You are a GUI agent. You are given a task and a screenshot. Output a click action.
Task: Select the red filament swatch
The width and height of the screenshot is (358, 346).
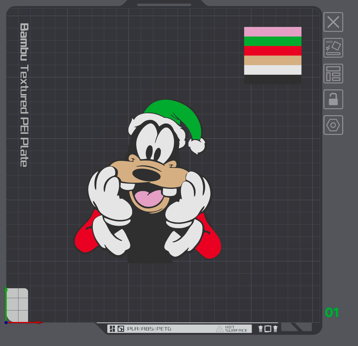coord(272,51)
